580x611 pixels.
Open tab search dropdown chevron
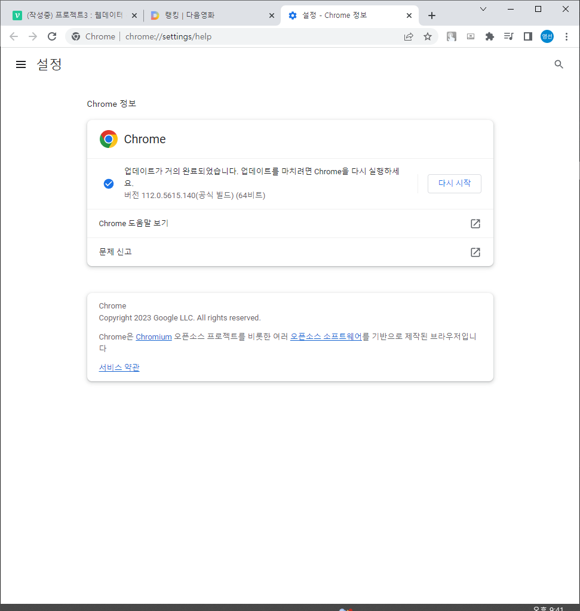[483, 9]
